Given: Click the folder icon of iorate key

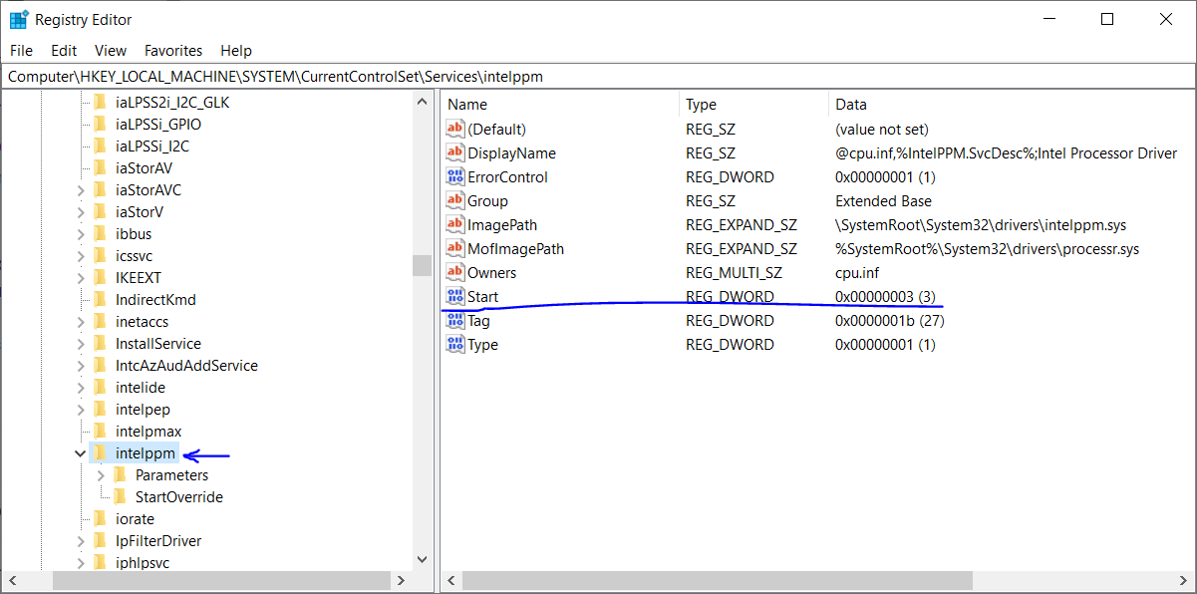Looking at the screenshot, I should tap(99, 518).
